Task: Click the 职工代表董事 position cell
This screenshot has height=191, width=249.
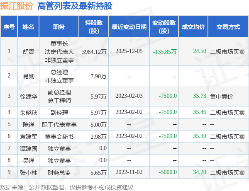Action: tap(59, 125)
